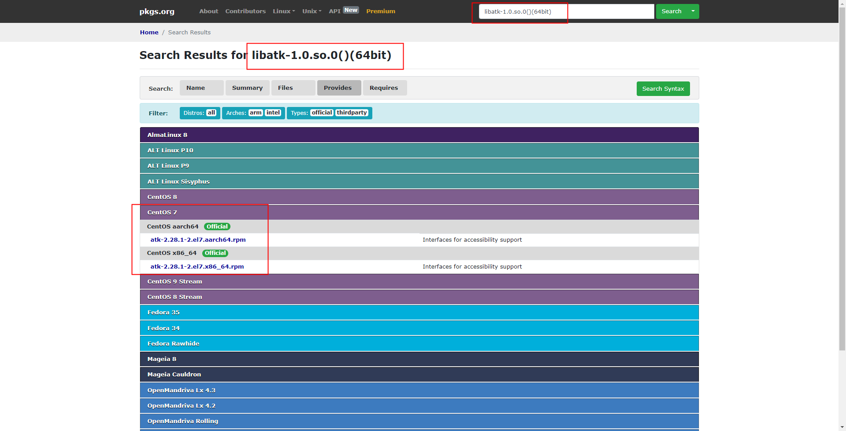846x431 pixels.
Task: Click the page vertical scrollbar
Action: tap(842, 178)
